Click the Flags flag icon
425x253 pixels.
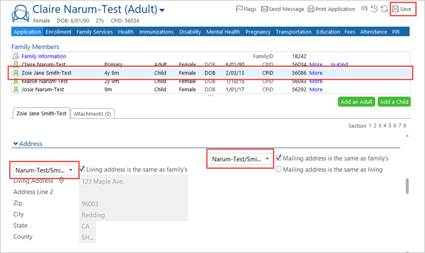[x=239, y=9]
